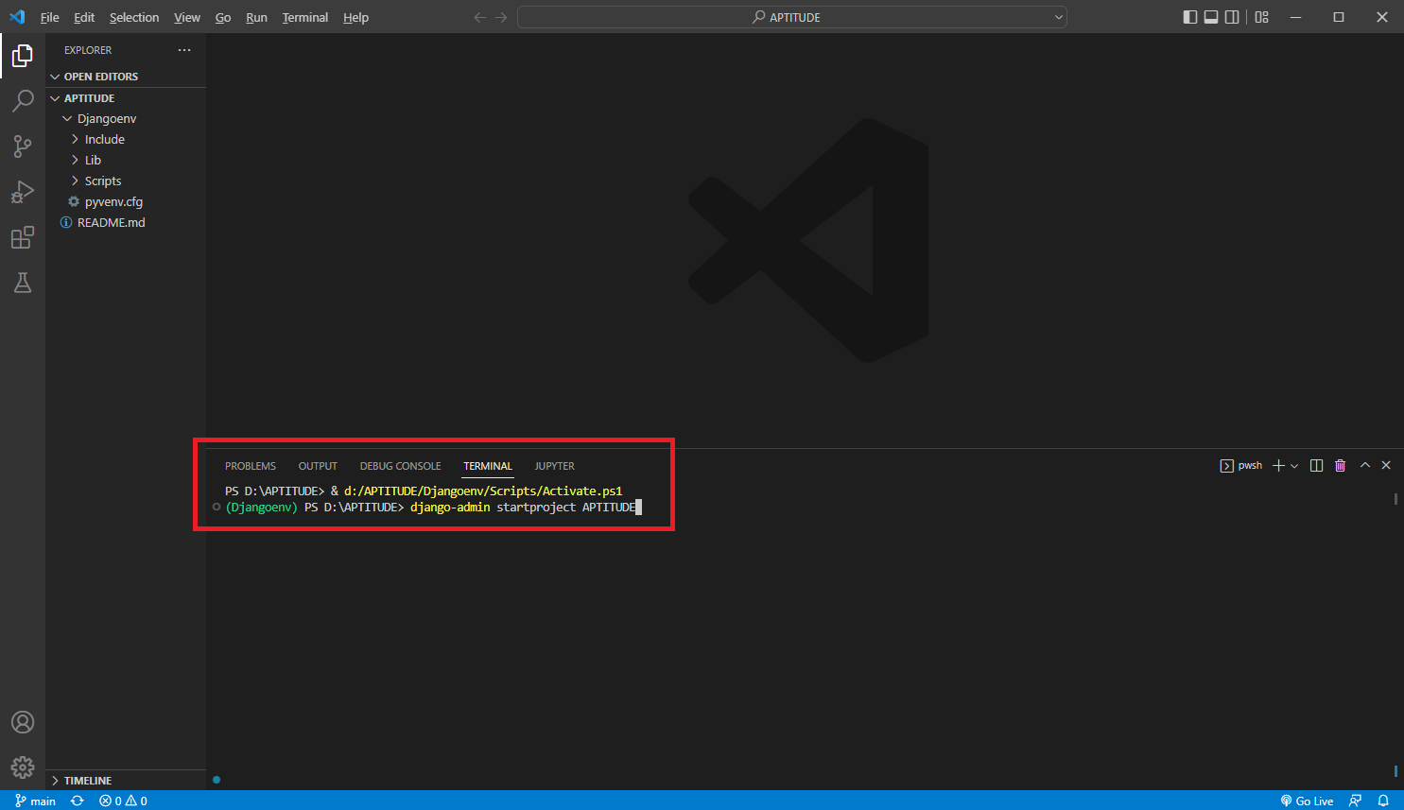1404x810 pixels.
Task: Open the Run and Debug view
Action: (23, 192)
